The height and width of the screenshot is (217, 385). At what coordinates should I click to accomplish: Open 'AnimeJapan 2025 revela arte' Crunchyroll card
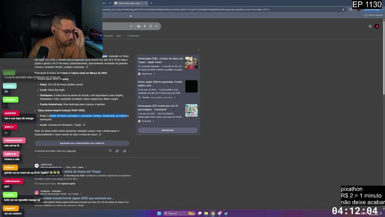tap(158, 108)
